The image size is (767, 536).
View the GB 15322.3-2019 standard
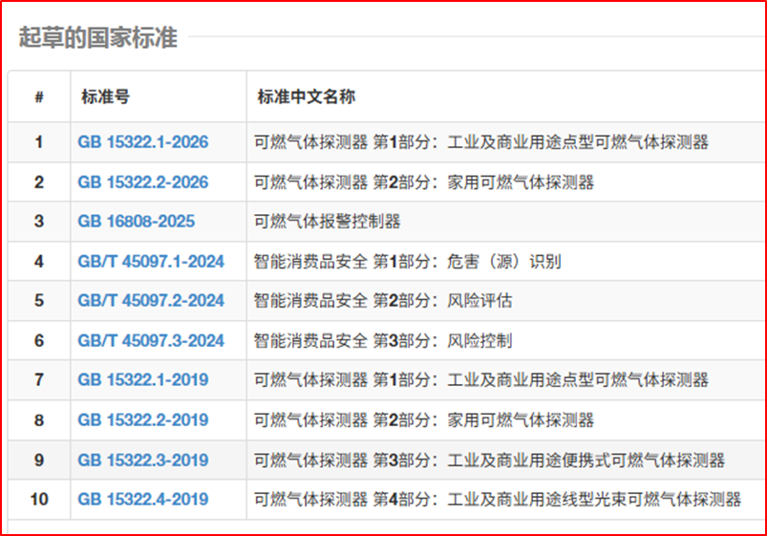click(x=142, y=461)
